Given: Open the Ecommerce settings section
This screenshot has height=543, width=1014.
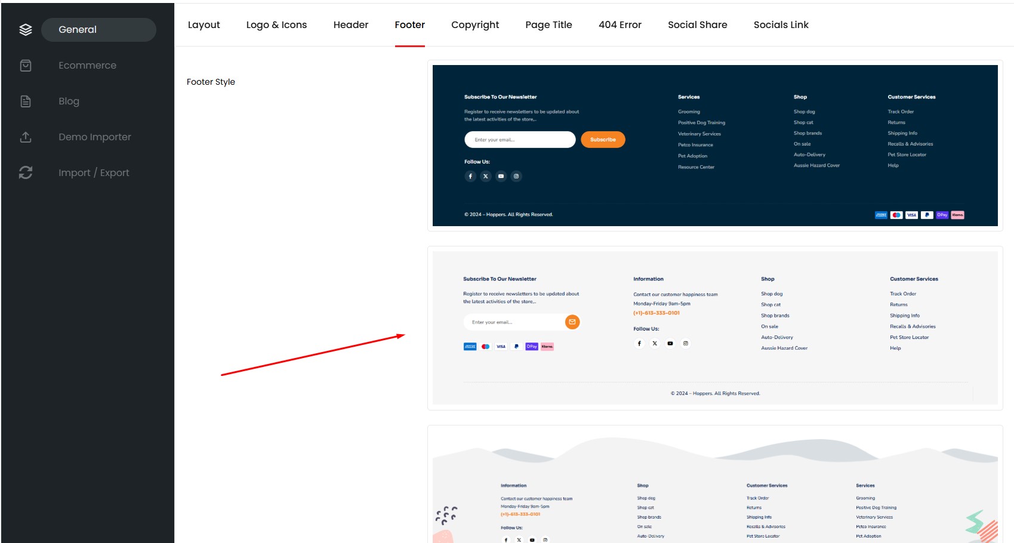Looking at the screenshot, I should pos(87,66).
